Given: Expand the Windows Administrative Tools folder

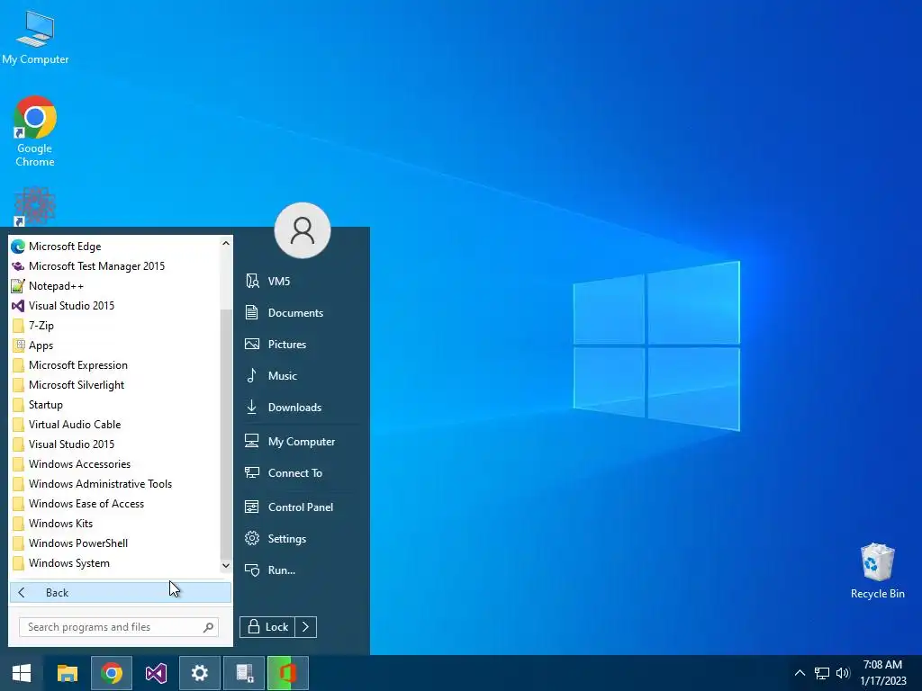Looking at the screenshot, I should pyautogui.click(x=114, y=483).
